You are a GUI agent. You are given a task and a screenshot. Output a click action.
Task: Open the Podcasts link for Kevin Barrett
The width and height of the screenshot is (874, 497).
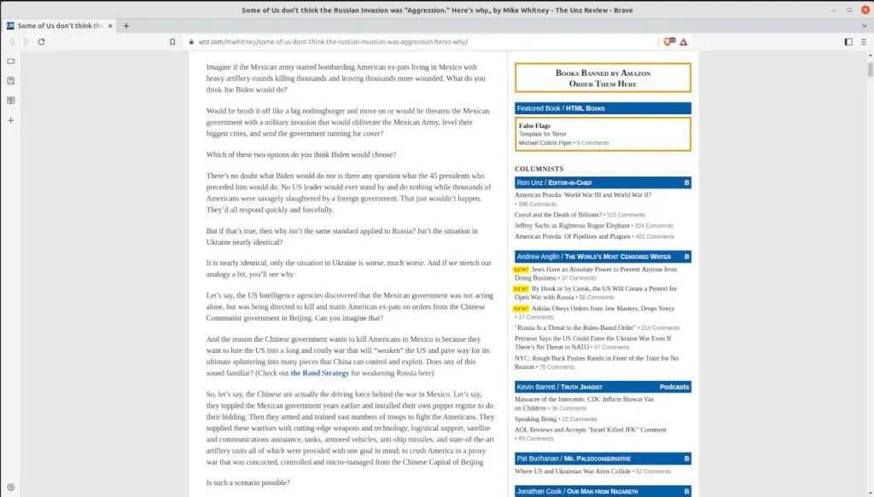click(673, 386)
